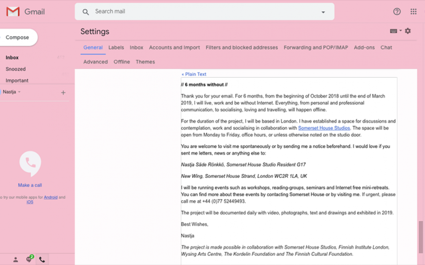The image size is (425, 265).
Task: Open the contacts person icon at bottom
Action: click(16, 259)
